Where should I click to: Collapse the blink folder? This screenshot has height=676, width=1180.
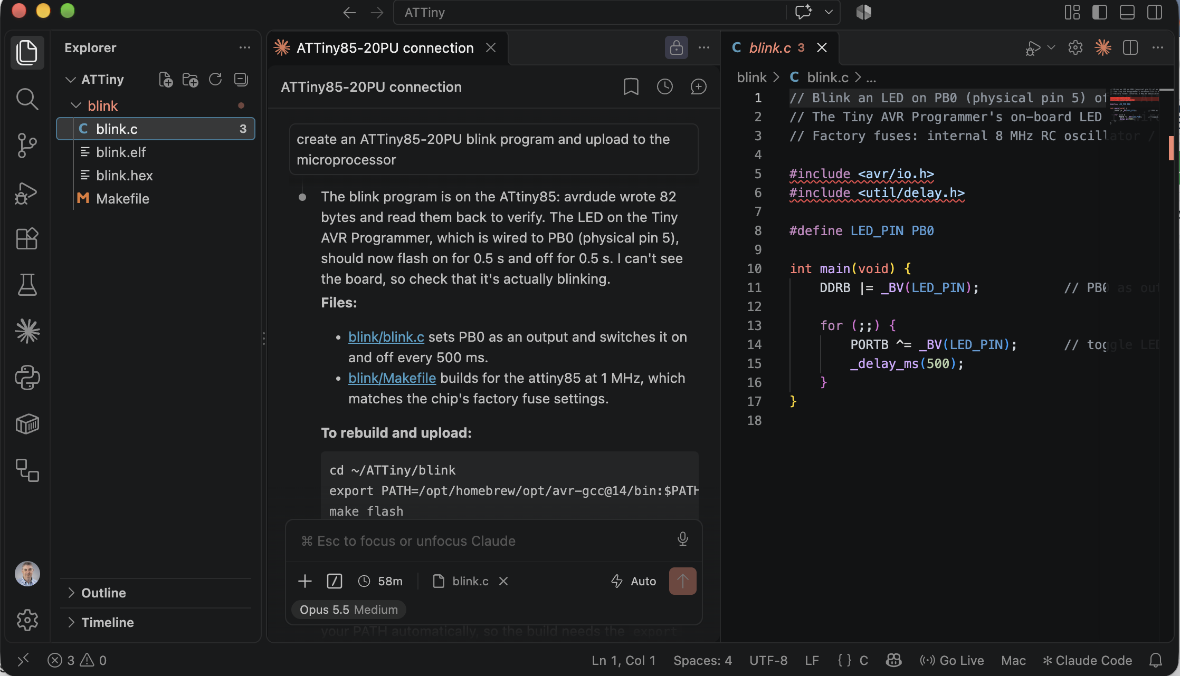click(x=76, y=106)
